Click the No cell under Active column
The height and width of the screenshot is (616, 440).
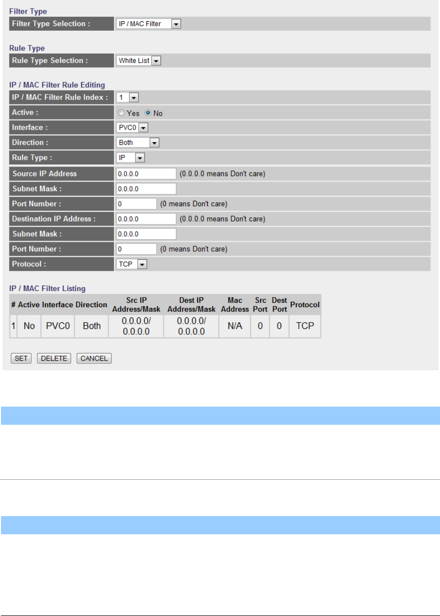(x=29, y=326)
